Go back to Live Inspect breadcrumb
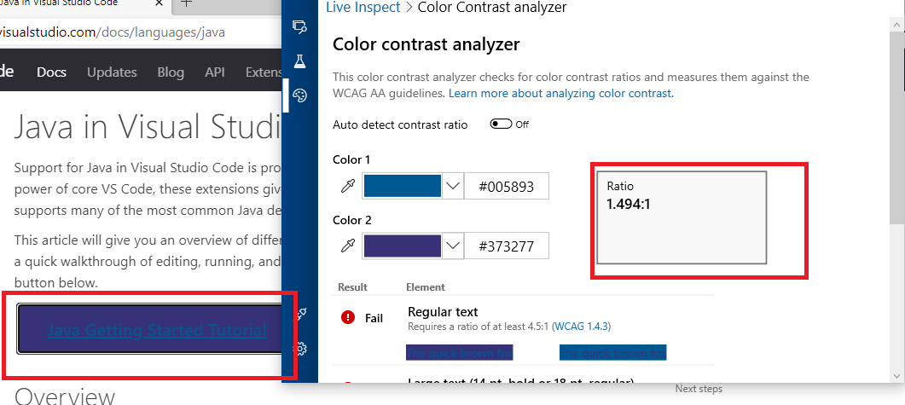 363,7
